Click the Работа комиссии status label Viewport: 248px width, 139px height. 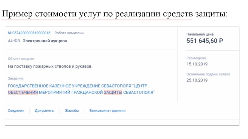tap(69, 33)
